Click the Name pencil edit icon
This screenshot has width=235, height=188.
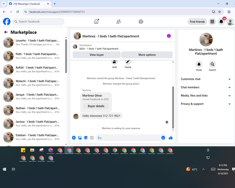[128, 62]
